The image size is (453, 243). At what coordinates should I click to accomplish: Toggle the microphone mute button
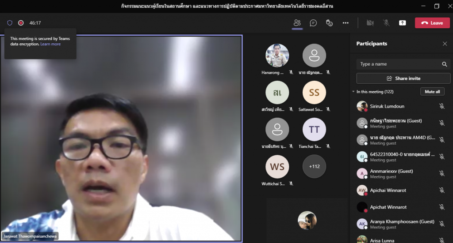pos(386,23)
